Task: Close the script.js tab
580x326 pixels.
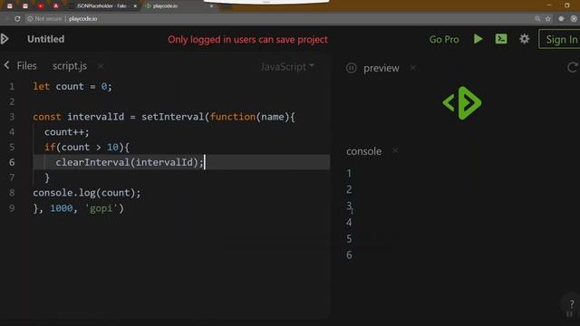Action: [101, 66]
